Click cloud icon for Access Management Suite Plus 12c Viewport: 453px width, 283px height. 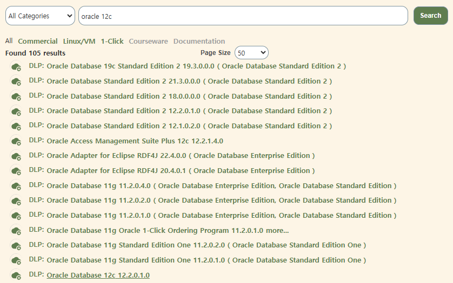tap(16, 141)
